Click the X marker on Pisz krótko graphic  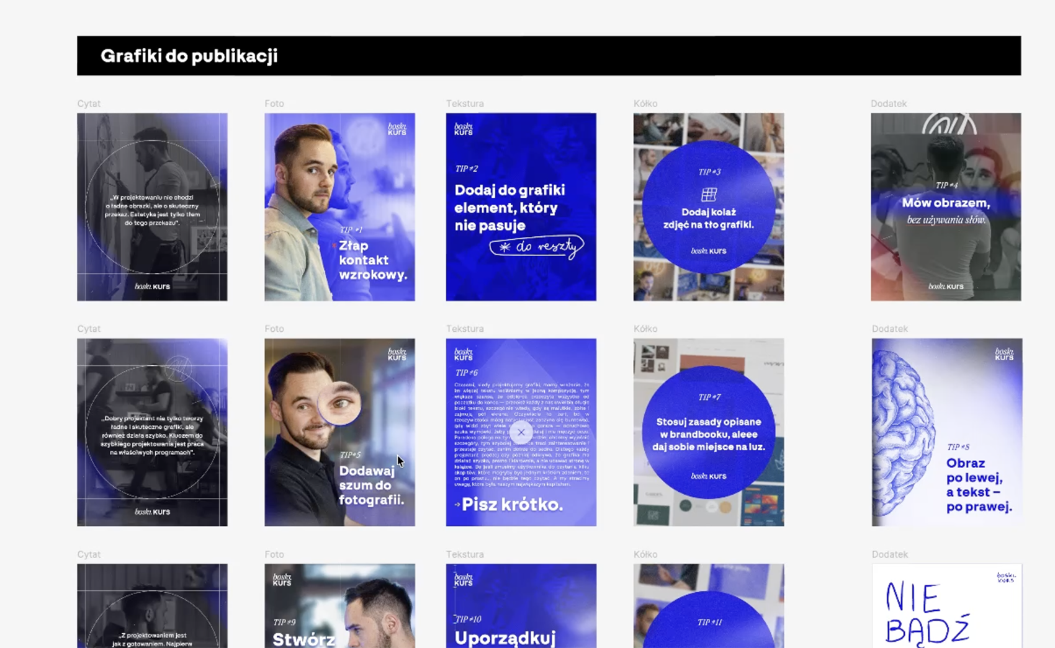521,432
